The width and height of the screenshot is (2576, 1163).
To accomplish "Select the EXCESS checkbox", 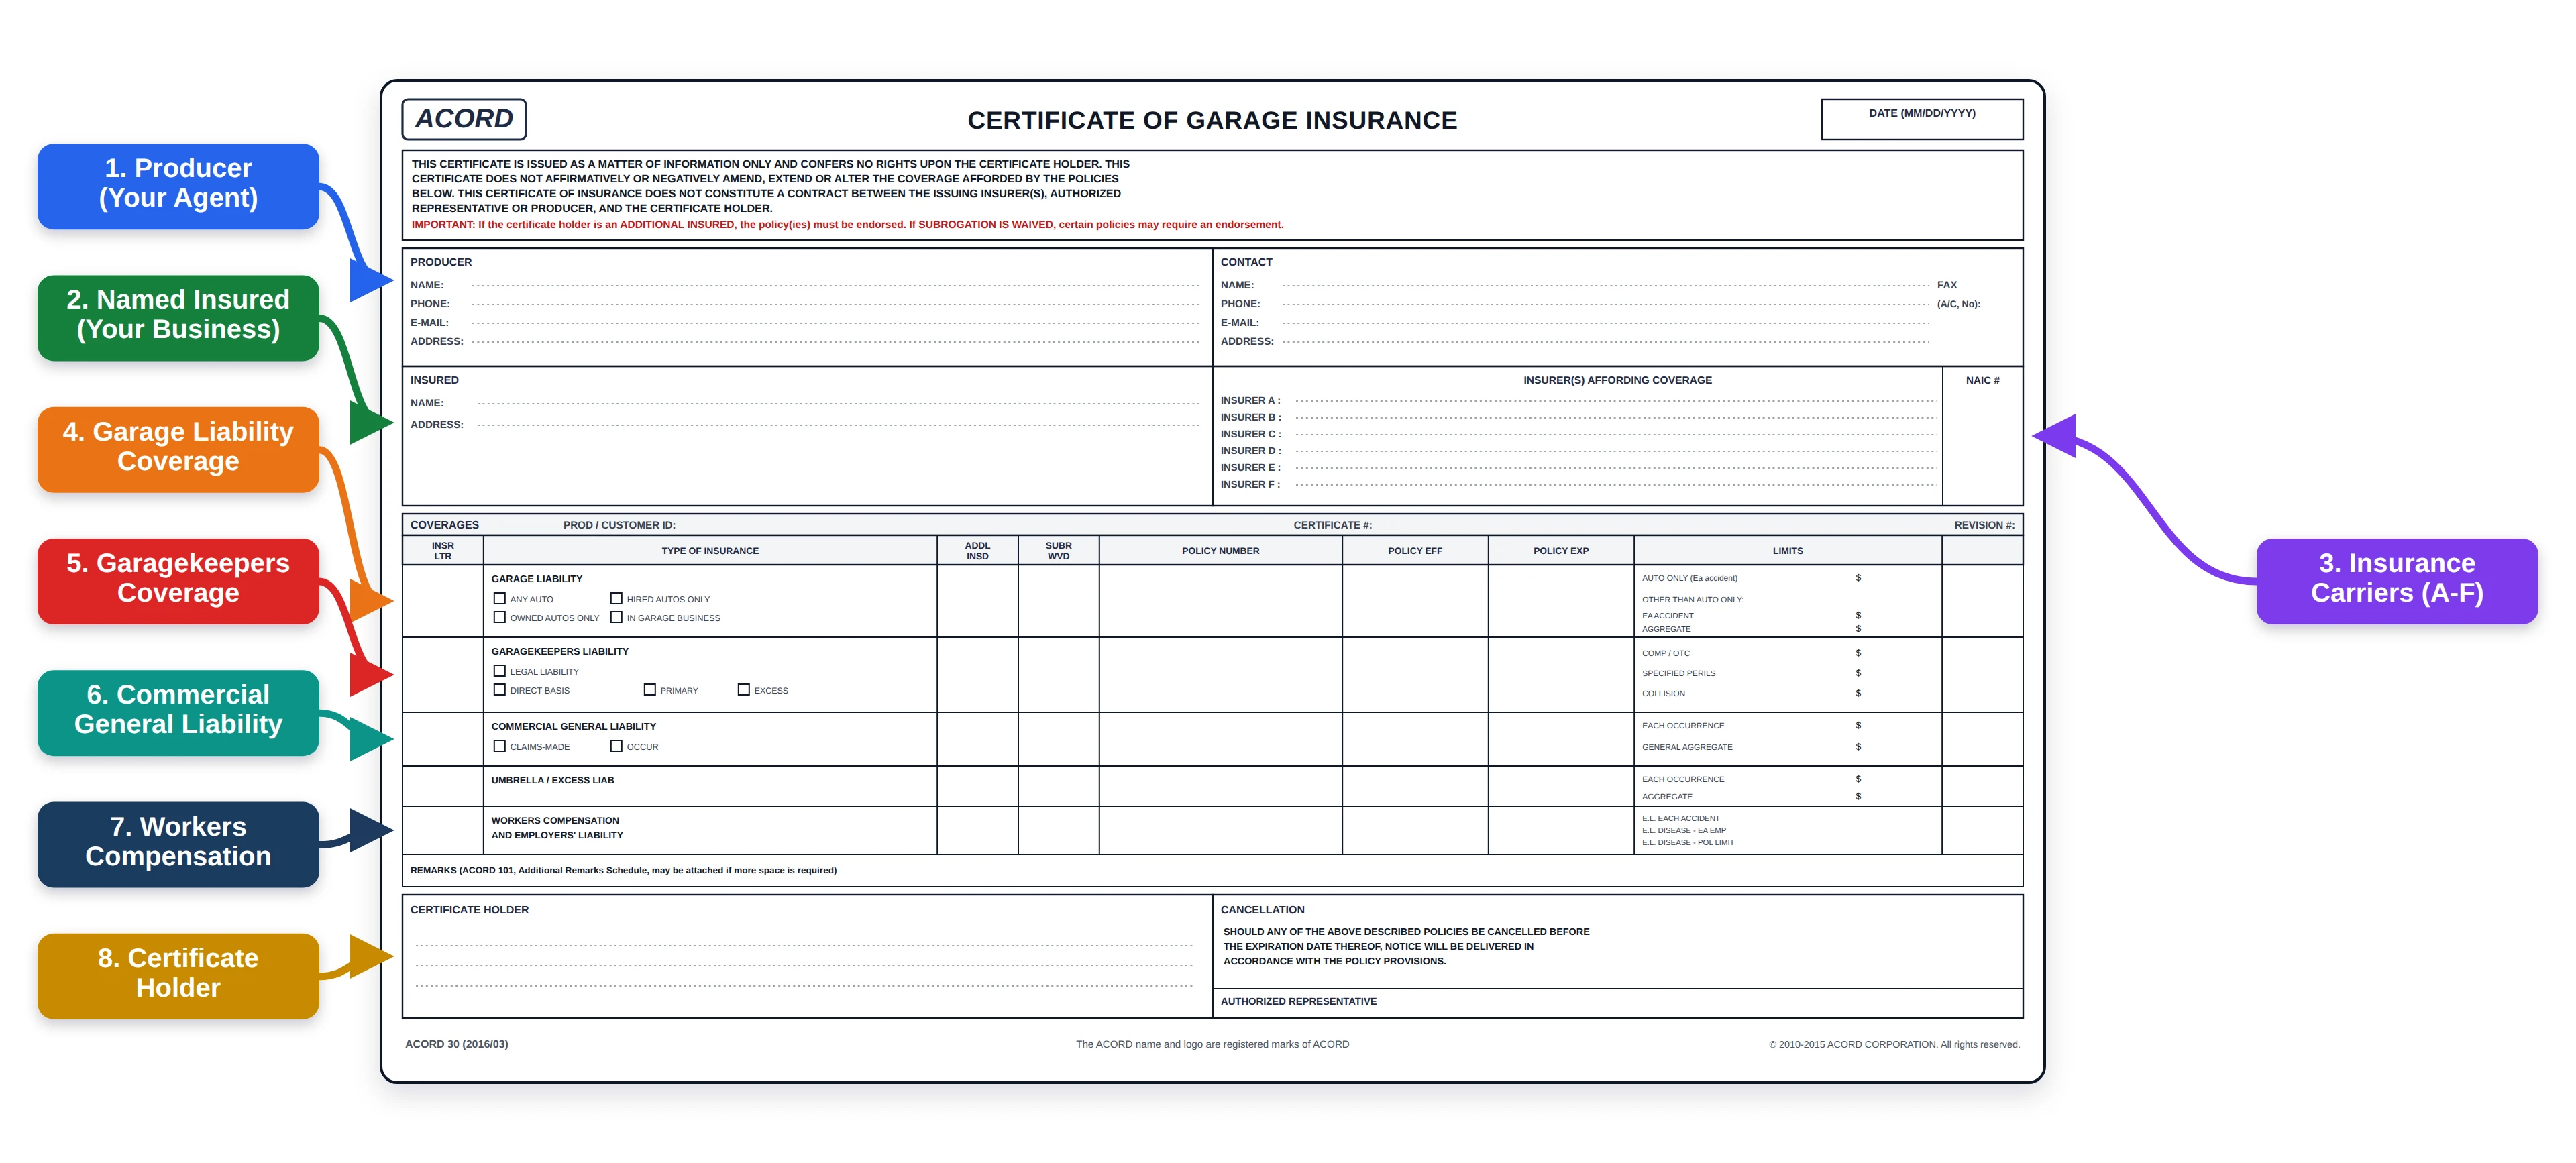I will [743, 689].
